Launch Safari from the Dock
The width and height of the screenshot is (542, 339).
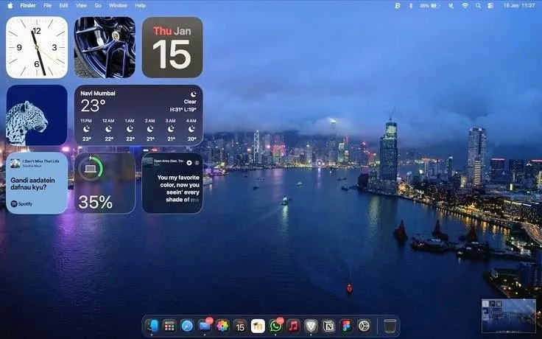coord(187,326)
